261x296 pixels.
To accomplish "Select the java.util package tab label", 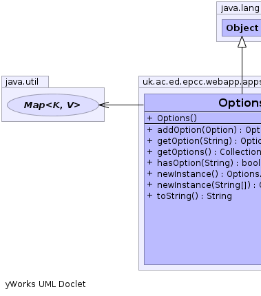I will [22, 82].
